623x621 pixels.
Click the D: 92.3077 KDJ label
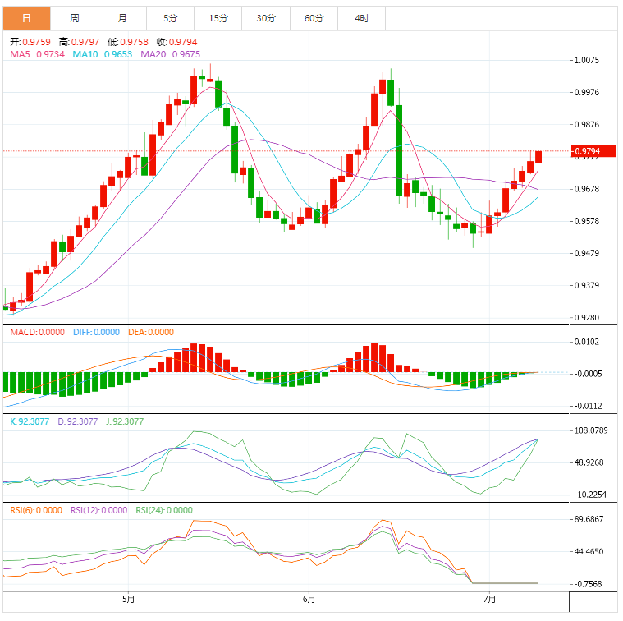click(77, 422)
